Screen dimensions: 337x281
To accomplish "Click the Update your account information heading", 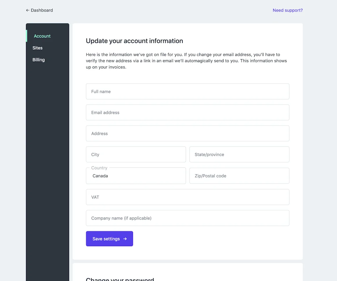I will [134, 41].
